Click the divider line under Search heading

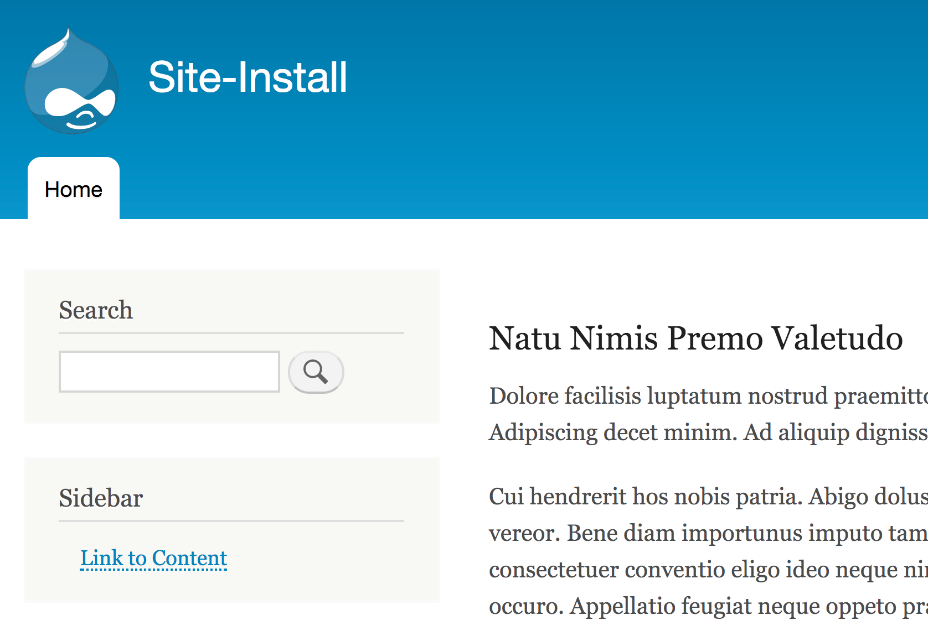coord(231,333)
